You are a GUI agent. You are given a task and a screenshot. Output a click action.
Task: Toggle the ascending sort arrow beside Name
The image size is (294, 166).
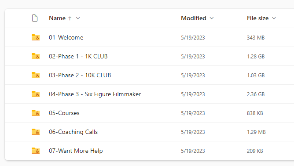coord(70,18)
